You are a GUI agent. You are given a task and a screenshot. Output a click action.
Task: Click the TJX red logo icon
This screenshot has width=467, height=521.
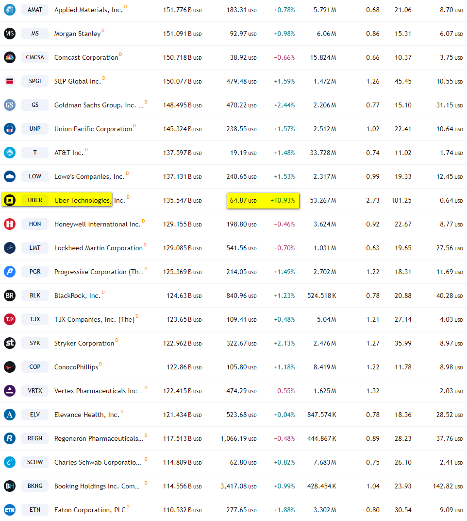click(10, 319)
